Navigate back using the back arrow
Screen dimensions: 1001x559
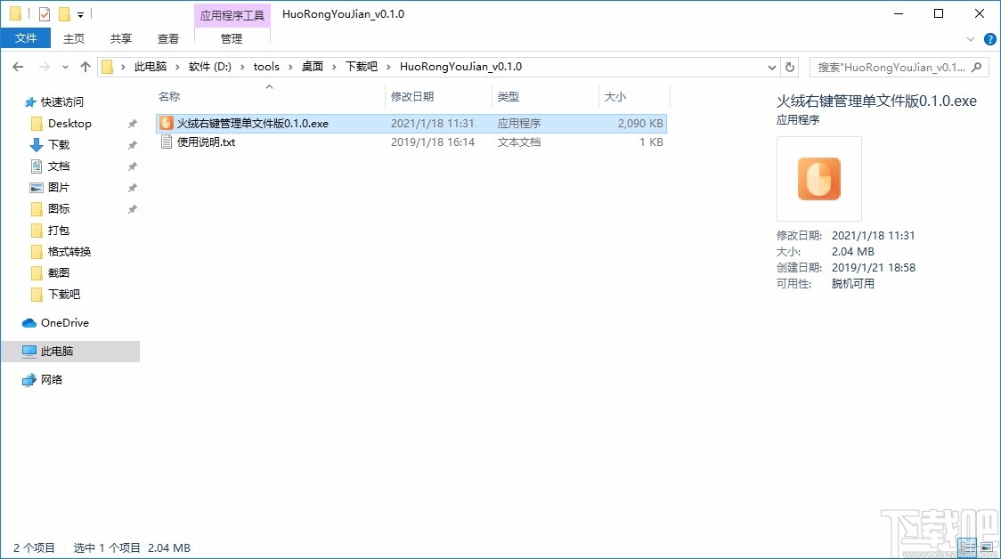18,66
